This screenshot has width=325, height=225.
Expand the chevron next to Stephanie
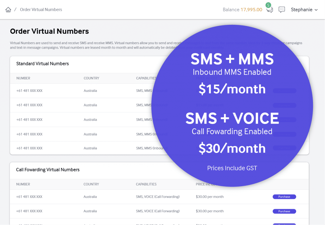[316, 10]
